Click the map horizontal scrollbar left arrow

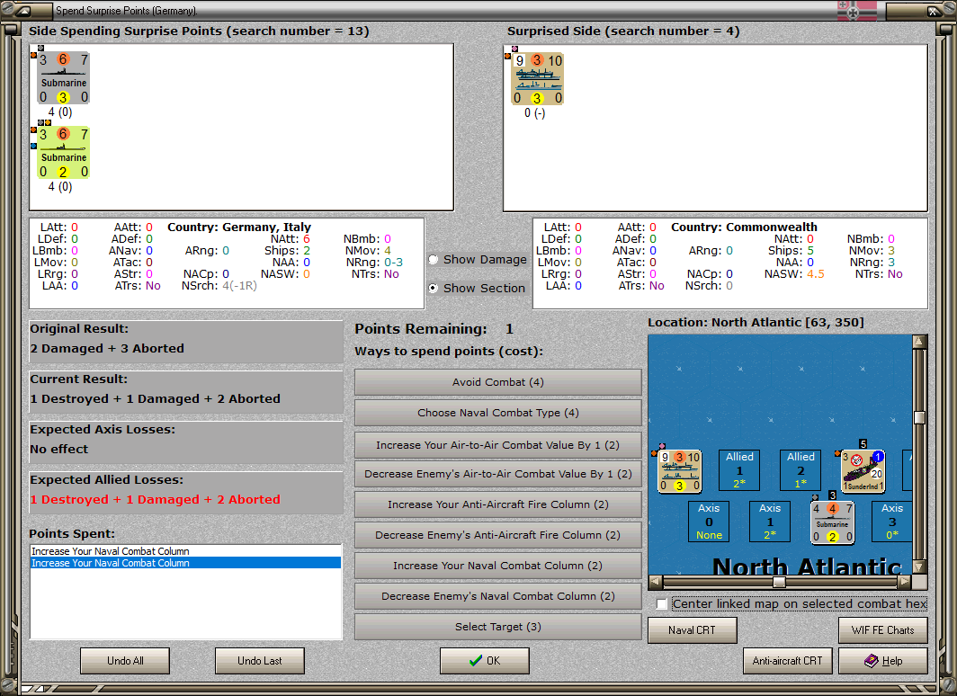[655, 581]
